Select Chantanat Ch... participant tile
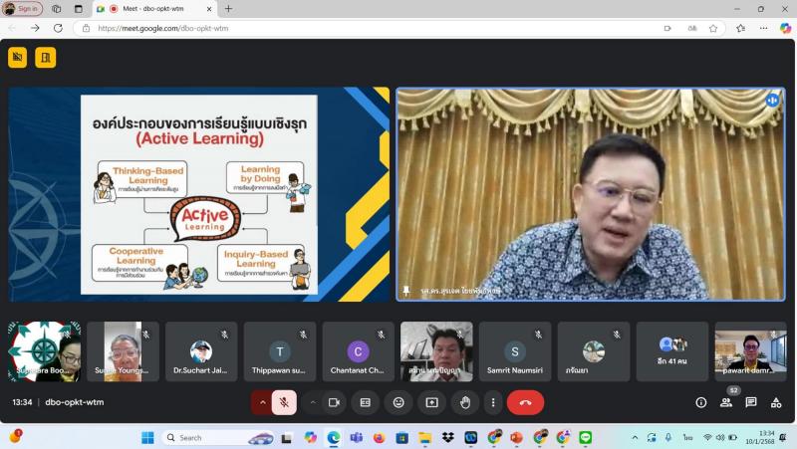This screenshot has height=449, width=797. [358, 351]
